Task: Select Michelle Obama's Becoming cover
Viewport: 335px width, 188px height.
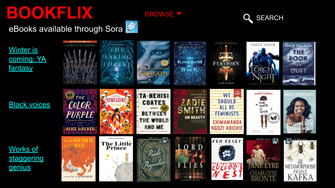Action: (x=299, y=112)
